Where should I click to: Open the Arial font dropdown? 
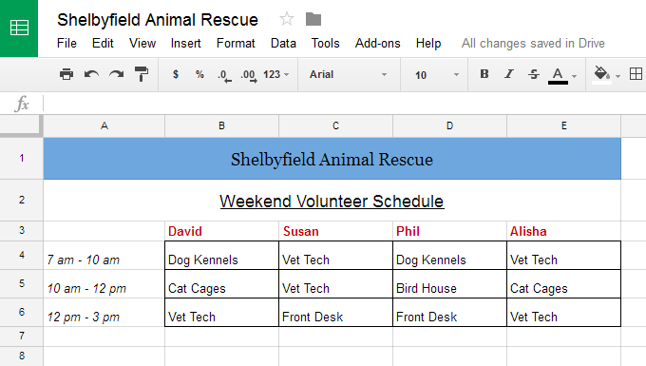point(348,74)
